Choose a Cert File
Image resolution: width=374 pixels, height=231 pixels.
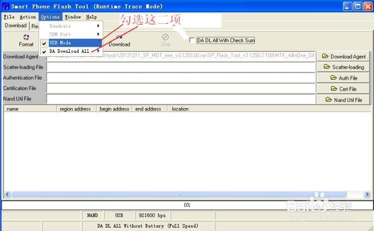343,89
